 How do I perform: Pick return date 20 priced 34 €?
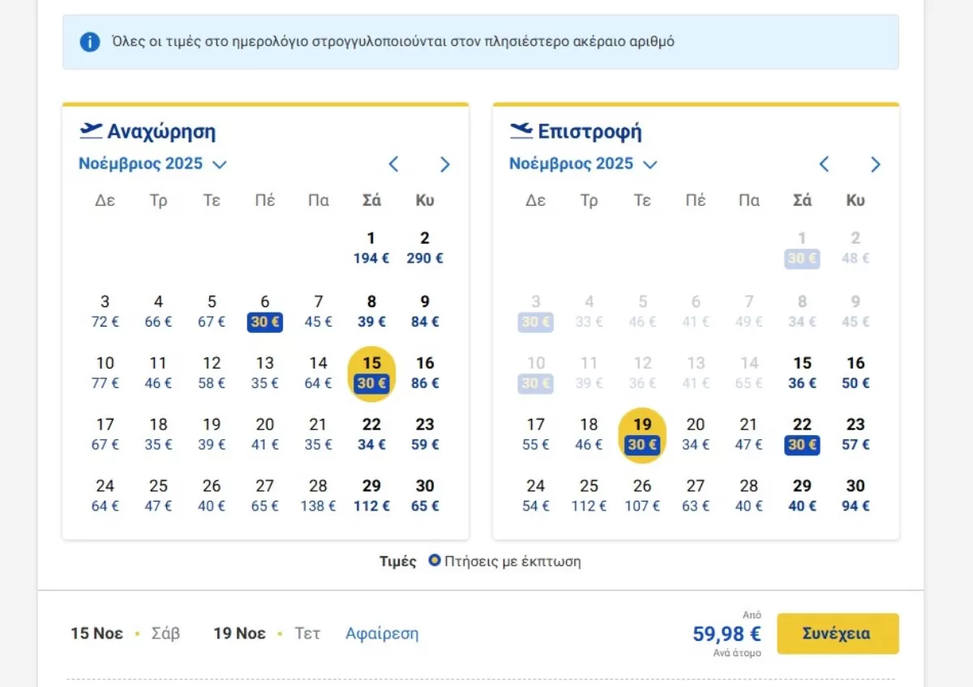696,434
